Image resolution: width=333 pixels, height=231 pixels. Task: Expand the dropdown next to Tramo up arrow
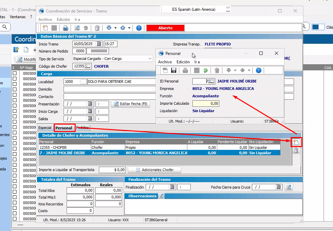coord(129,28)
